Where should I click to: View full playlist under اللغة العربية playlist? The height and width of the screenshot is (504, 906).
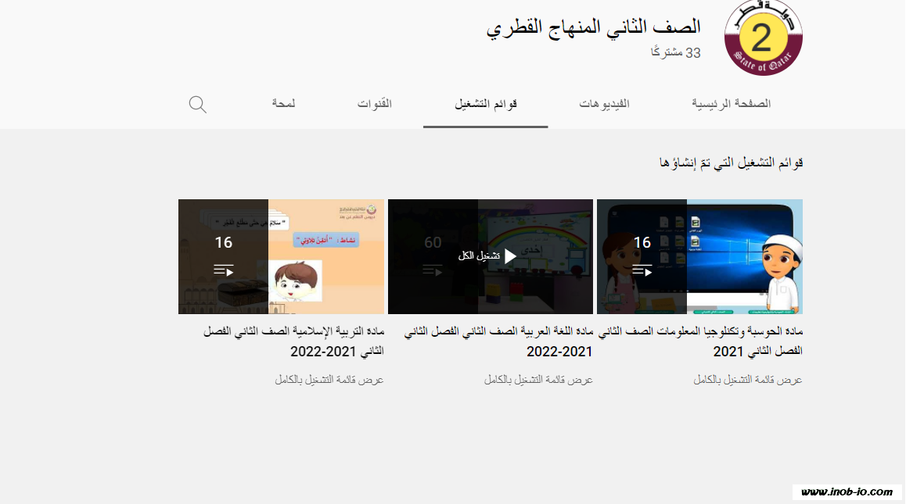[538, 380]
